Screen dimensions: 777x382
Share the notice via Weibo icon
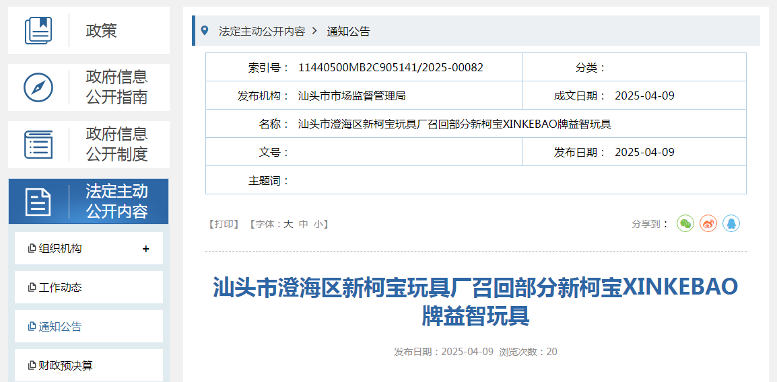tap(708, 223)
